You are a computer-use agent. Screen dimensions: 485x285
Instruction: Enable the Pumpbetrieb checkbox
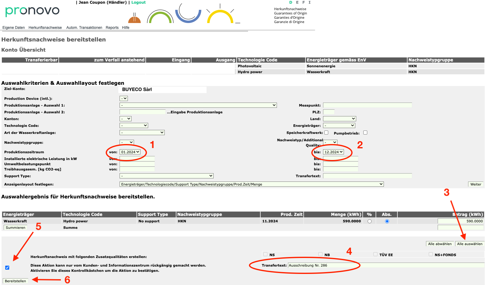(x=365, y=133)
